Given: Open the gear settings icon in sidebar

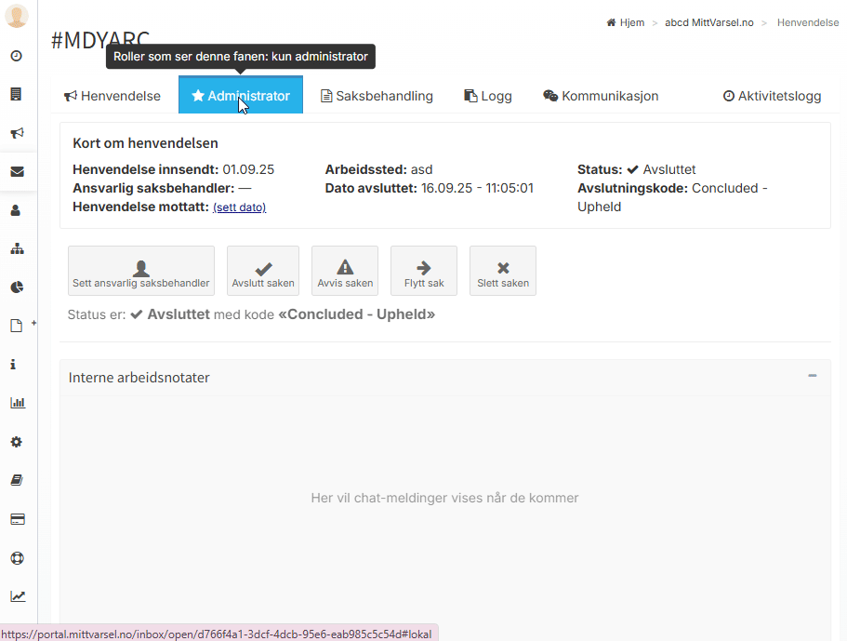Looking at the screenshot, I should pos(17,442).
